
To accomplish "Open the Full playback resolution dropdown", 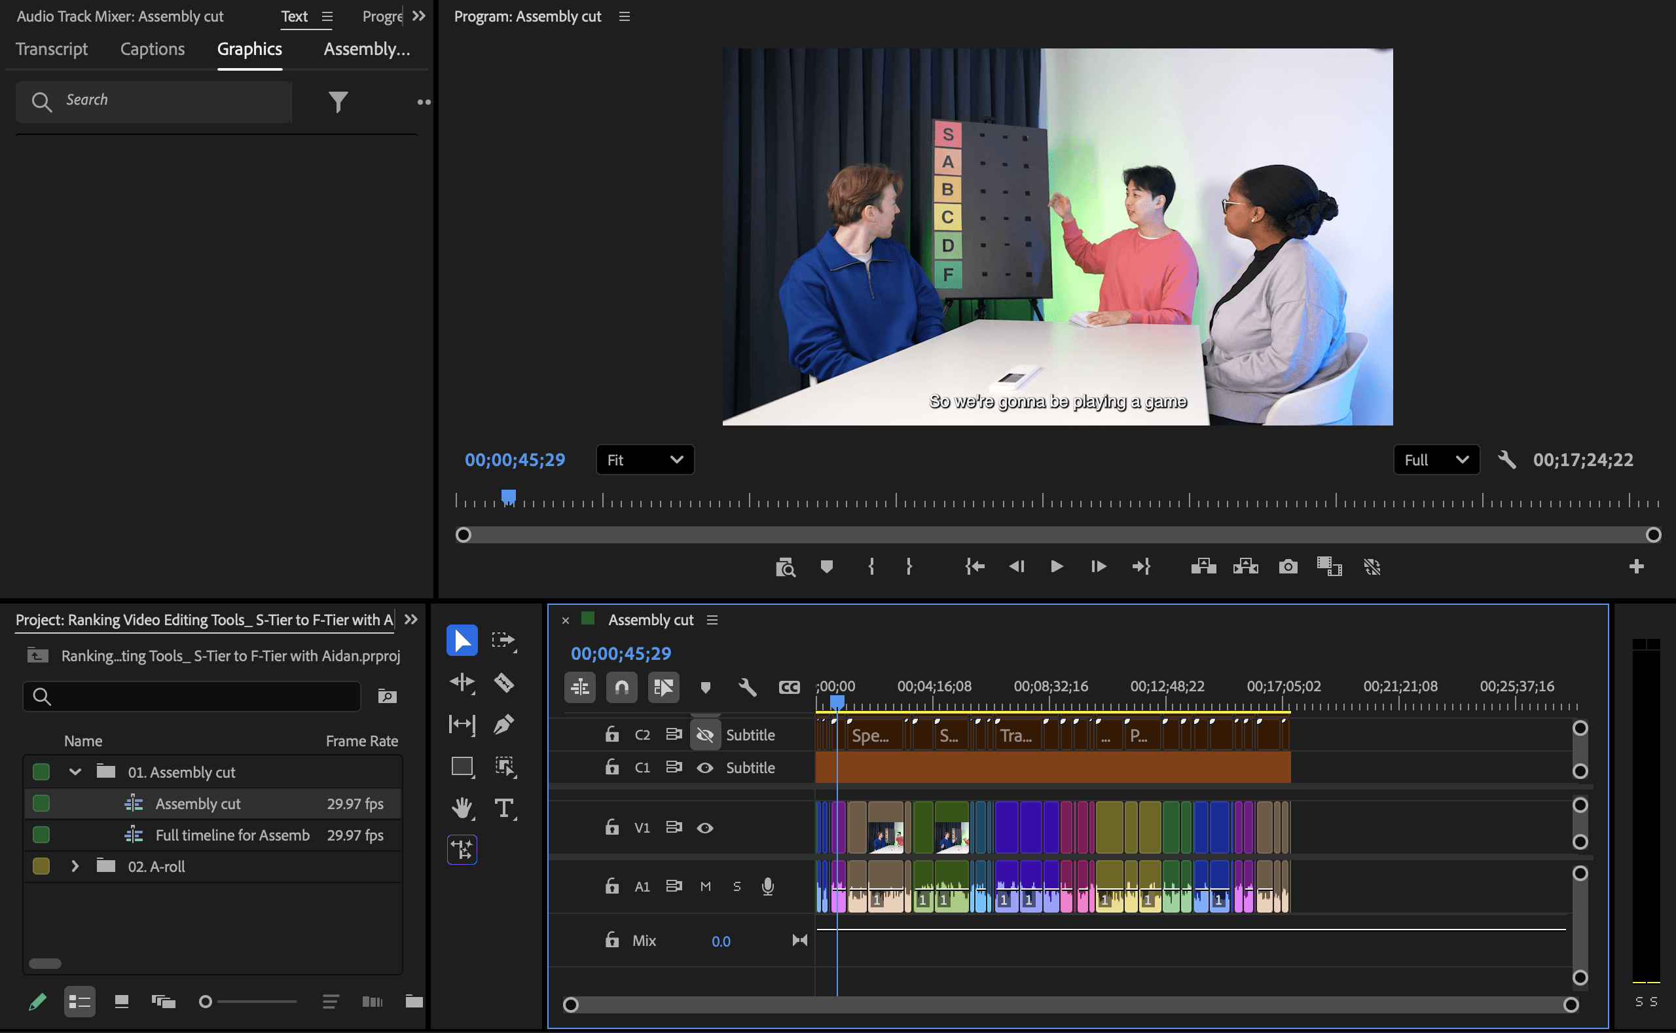I will click(x=1436, y=460).
